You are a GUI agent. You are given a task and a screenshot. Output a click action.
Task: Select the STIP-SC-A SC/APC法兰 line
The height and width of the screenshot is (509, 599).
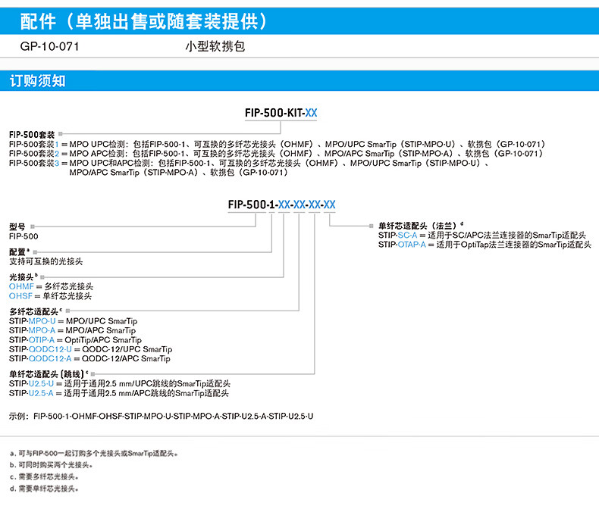click(482, 235)
